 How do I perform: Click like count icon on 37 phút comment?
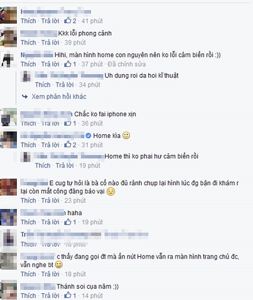coord(67,64)
